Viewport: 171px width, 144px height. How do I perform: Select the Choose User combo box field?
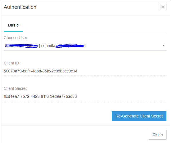point(85,46)
